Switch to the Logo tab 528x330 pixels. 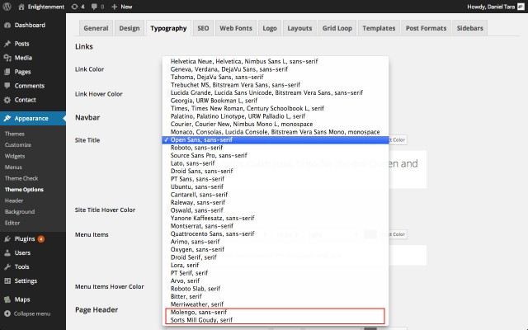270,28
